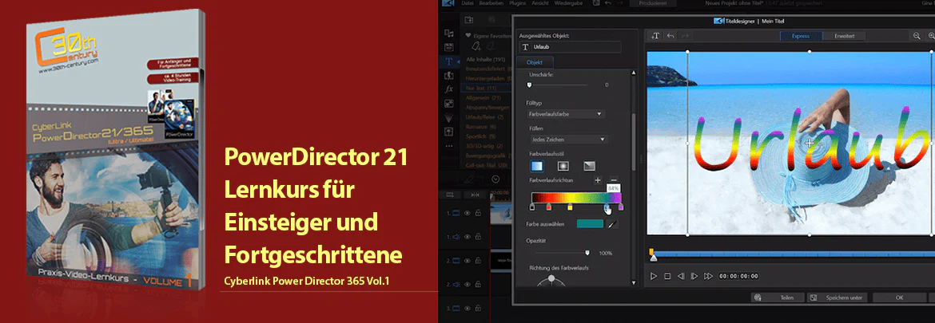Open the fx effects room icon
935x323 pixels.
coord(449,89)
